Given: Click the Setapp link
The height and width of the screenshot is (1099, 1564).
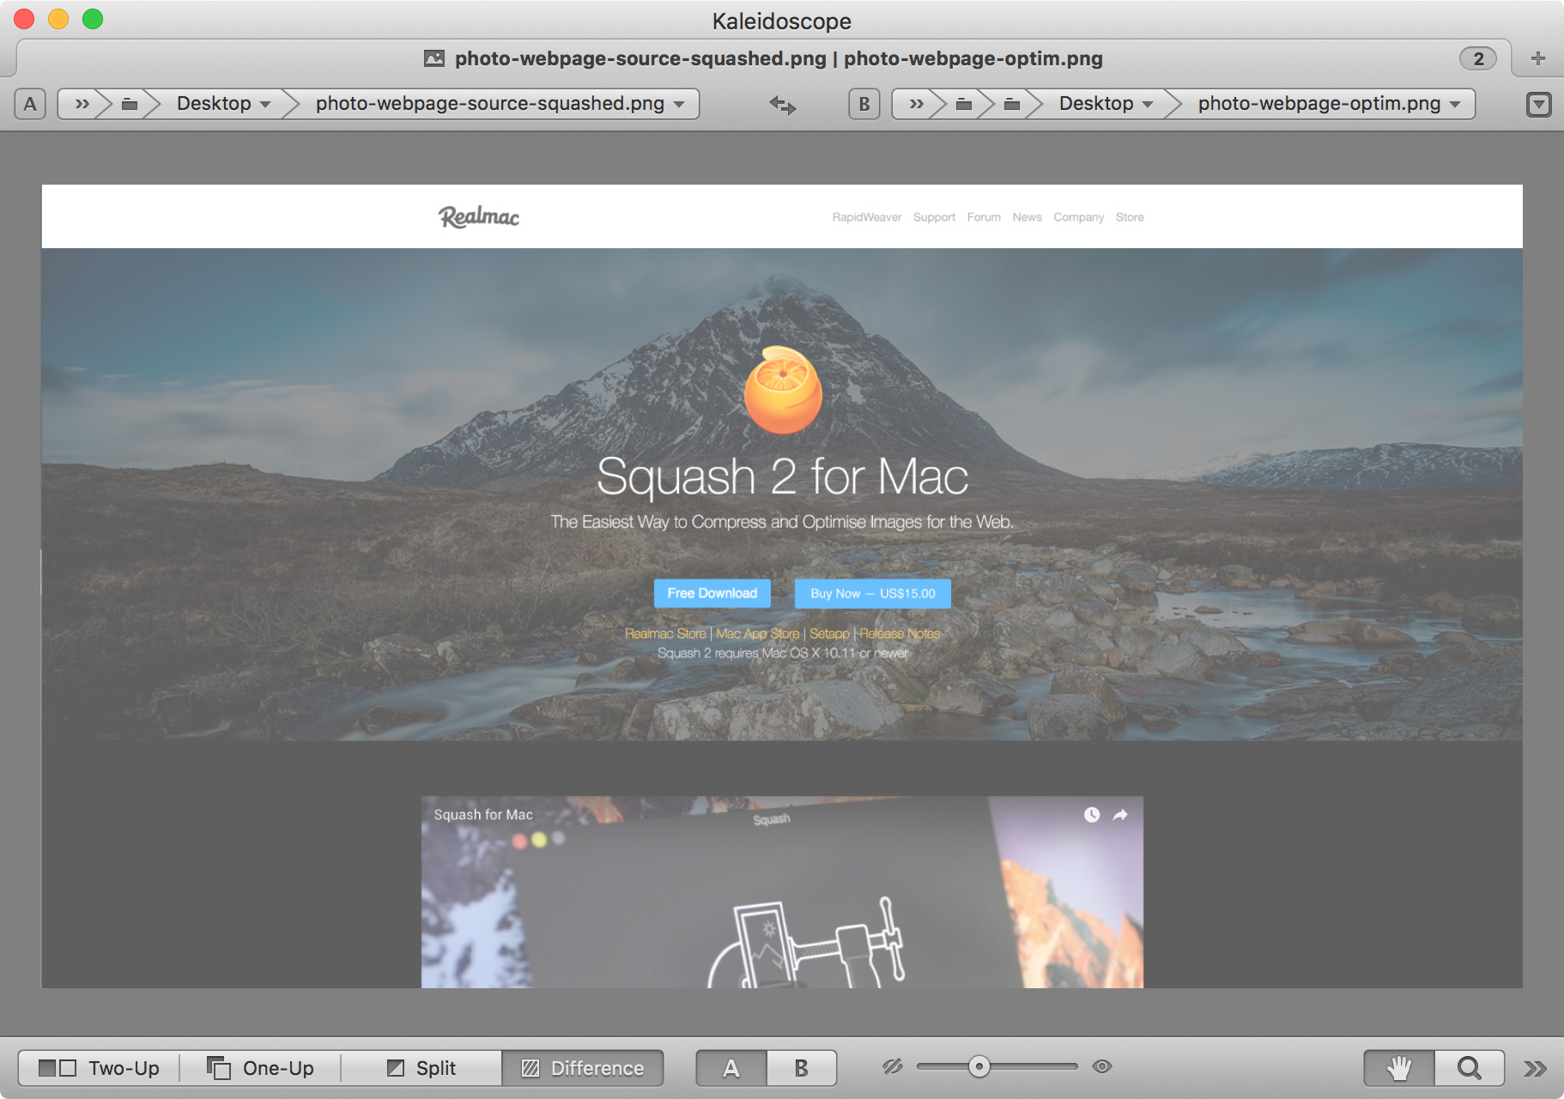Looking at the screenshot, I should (x=829, y=634).
